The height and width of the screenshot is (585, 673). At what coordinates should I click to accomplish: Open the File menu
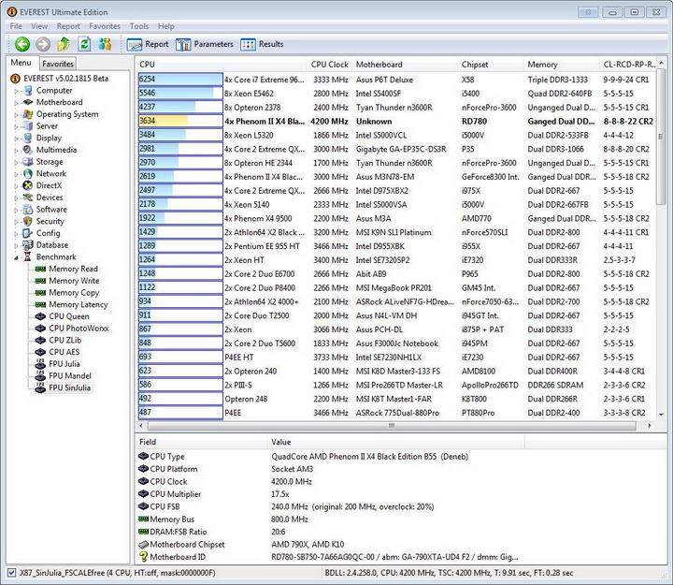[16, 26]
